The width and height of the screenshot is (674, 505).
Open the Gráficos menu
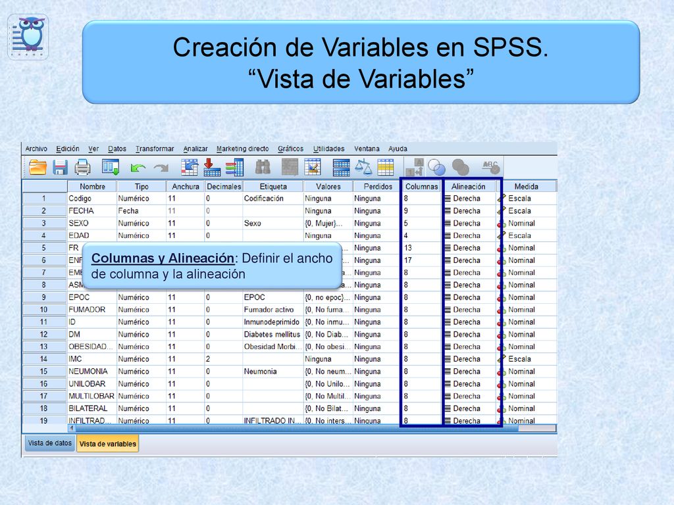[x=290, y=149]
